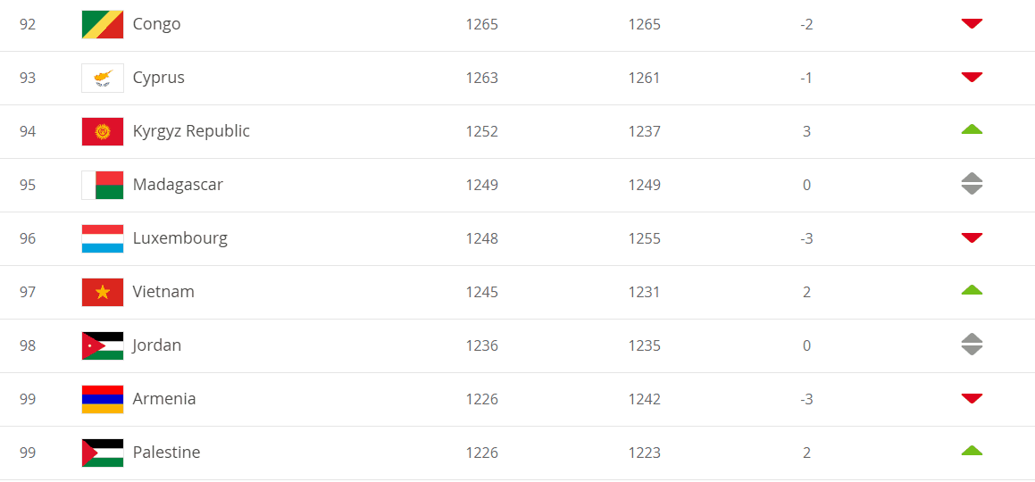Viewport: 1035px width, 482px height.
Task: Click the Luxembourg flag icon
Action: click(103, 238)
